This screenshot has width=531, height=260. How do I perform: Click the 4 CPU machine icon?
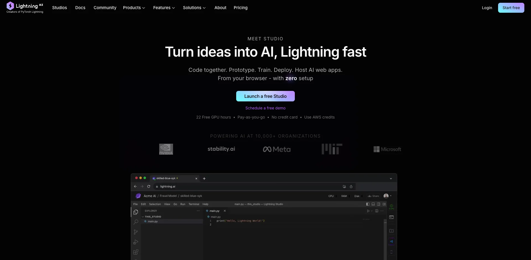click(x=391, y=207)
